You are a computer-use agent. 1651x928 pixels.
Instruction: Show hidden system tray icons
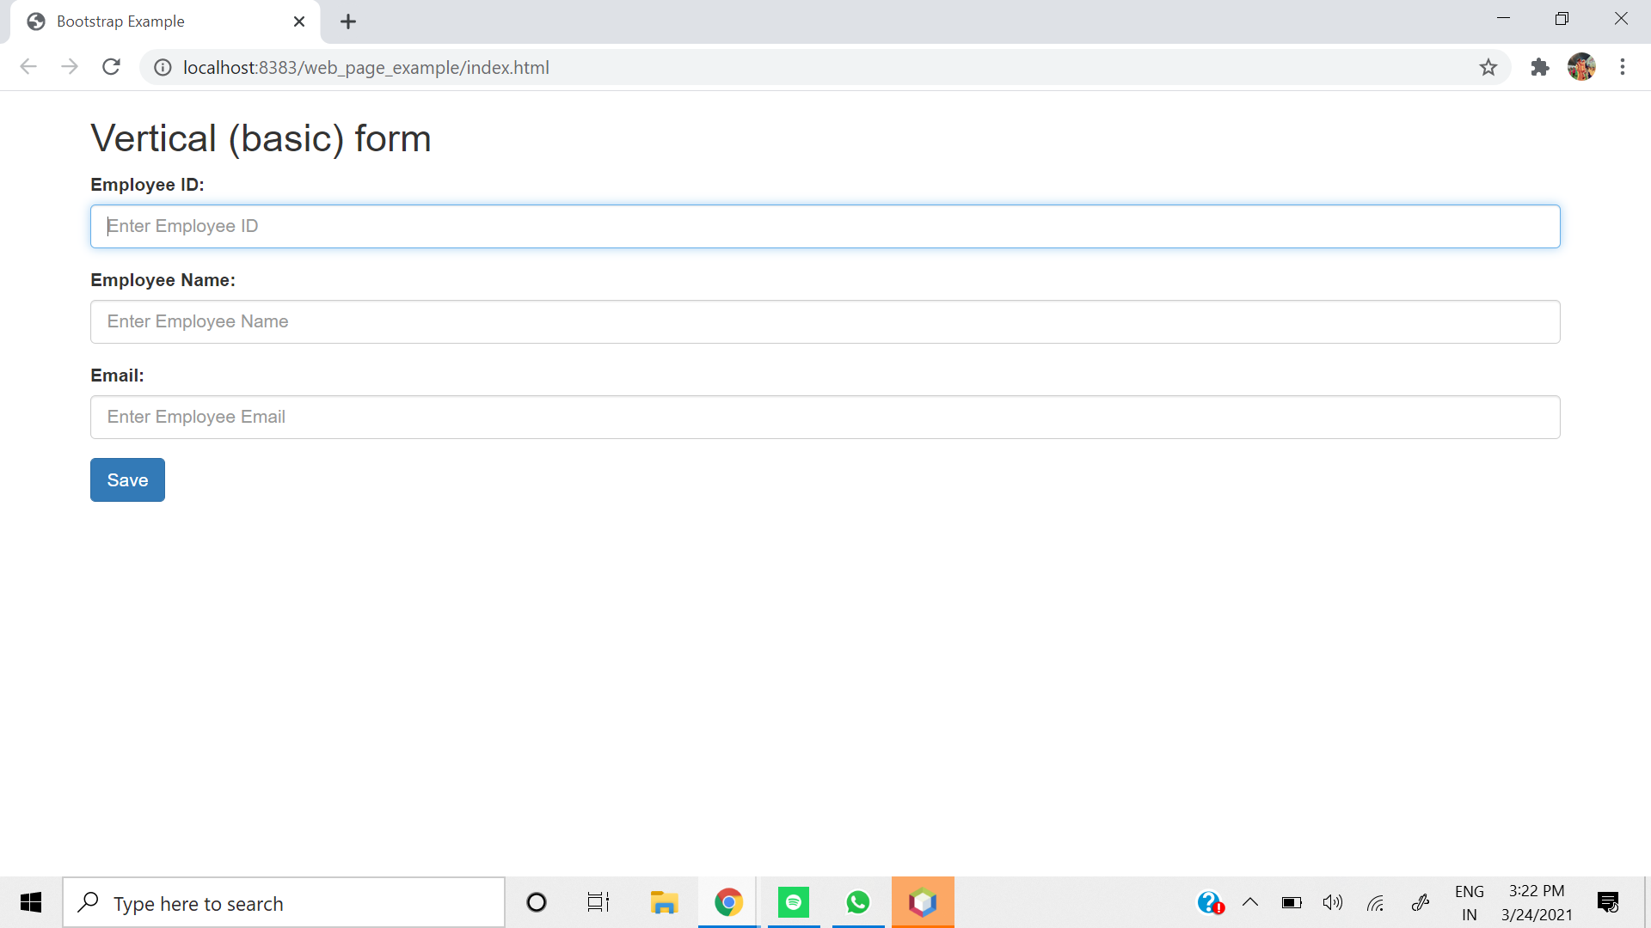point(1250,902)
